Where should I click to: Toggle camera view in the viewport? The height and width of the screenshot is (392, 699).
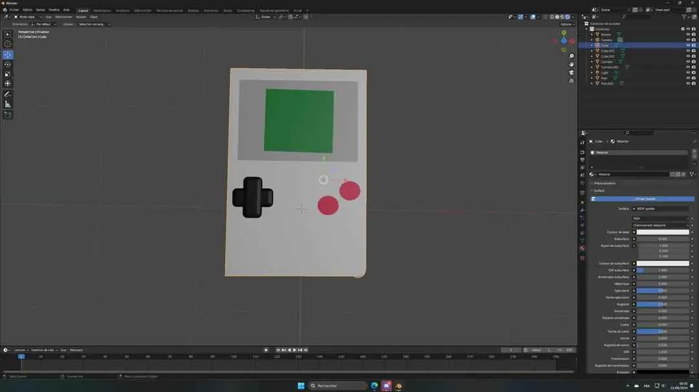click(x=571, y=73)
